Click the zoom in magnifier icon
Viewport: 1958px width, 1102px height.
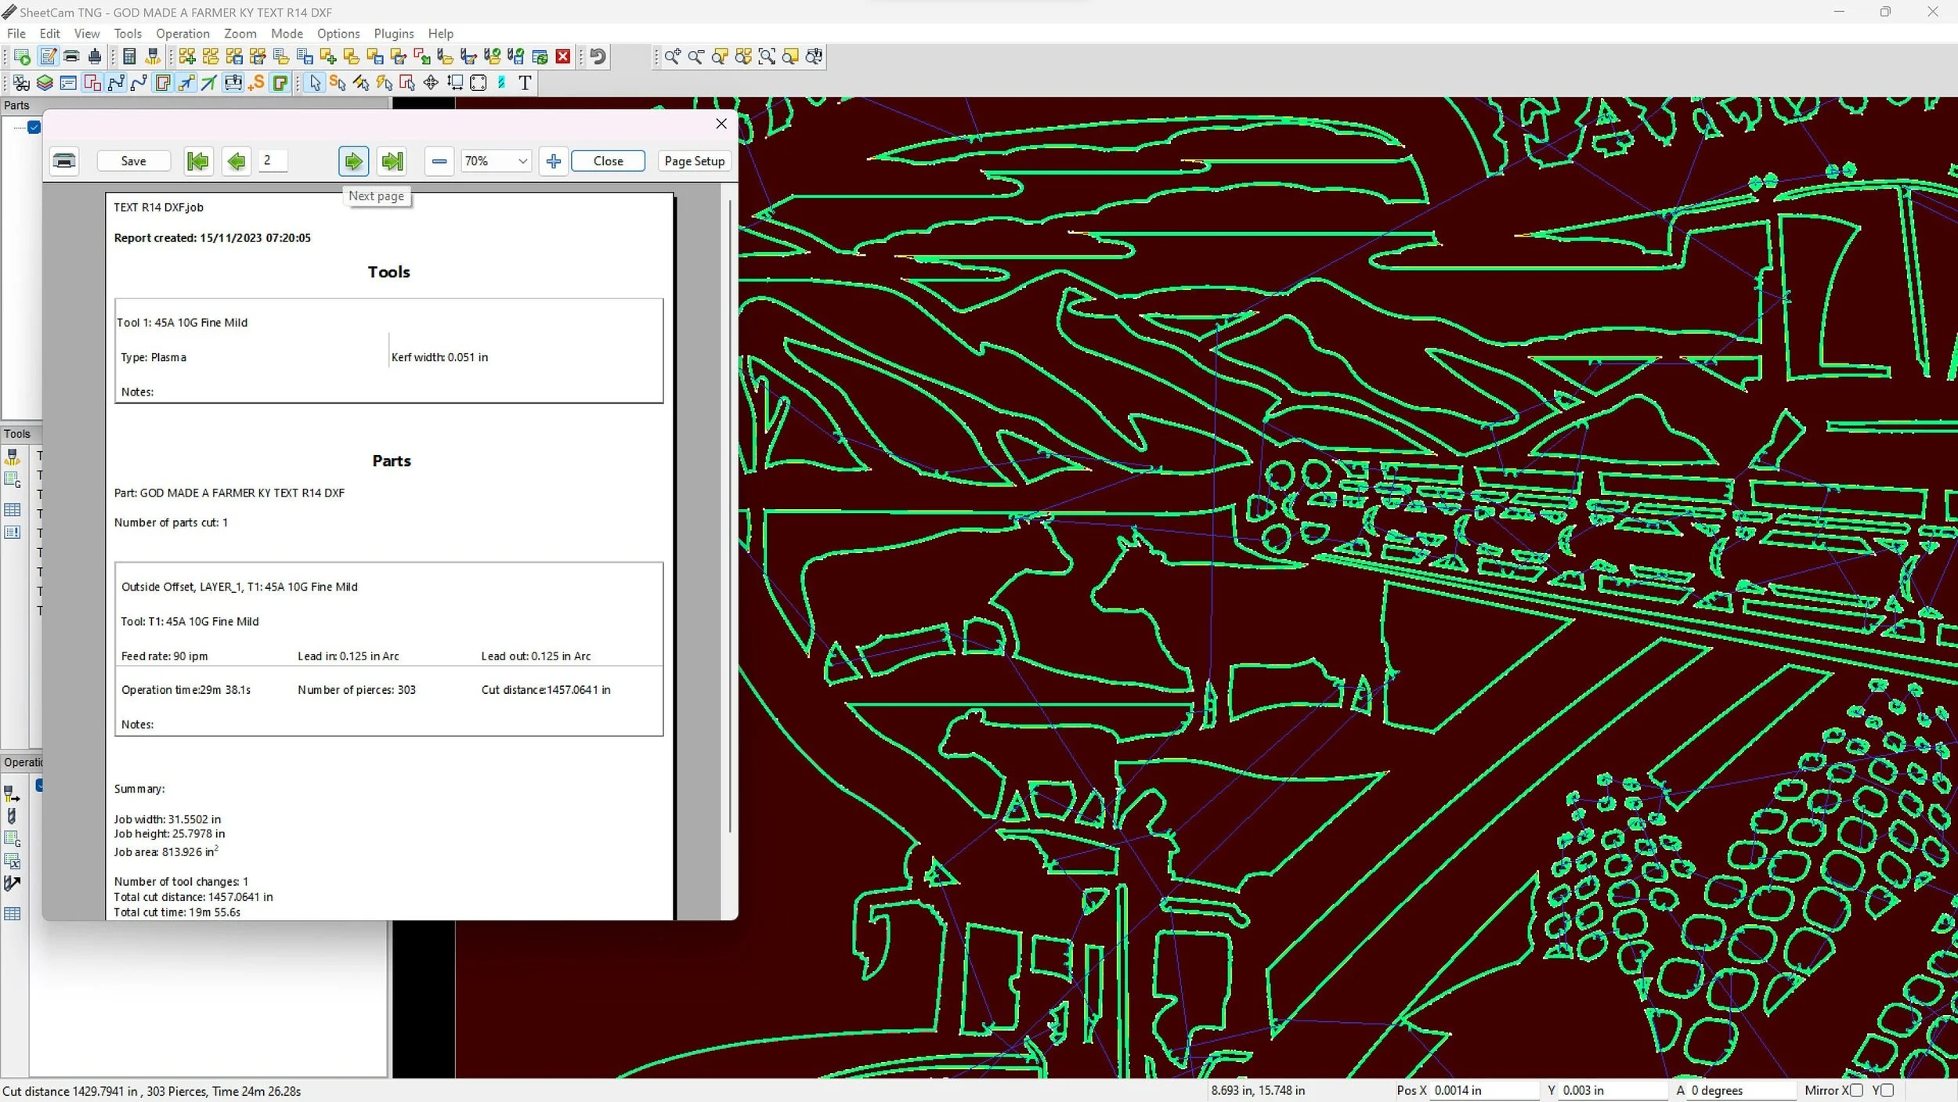coord(672,56)
